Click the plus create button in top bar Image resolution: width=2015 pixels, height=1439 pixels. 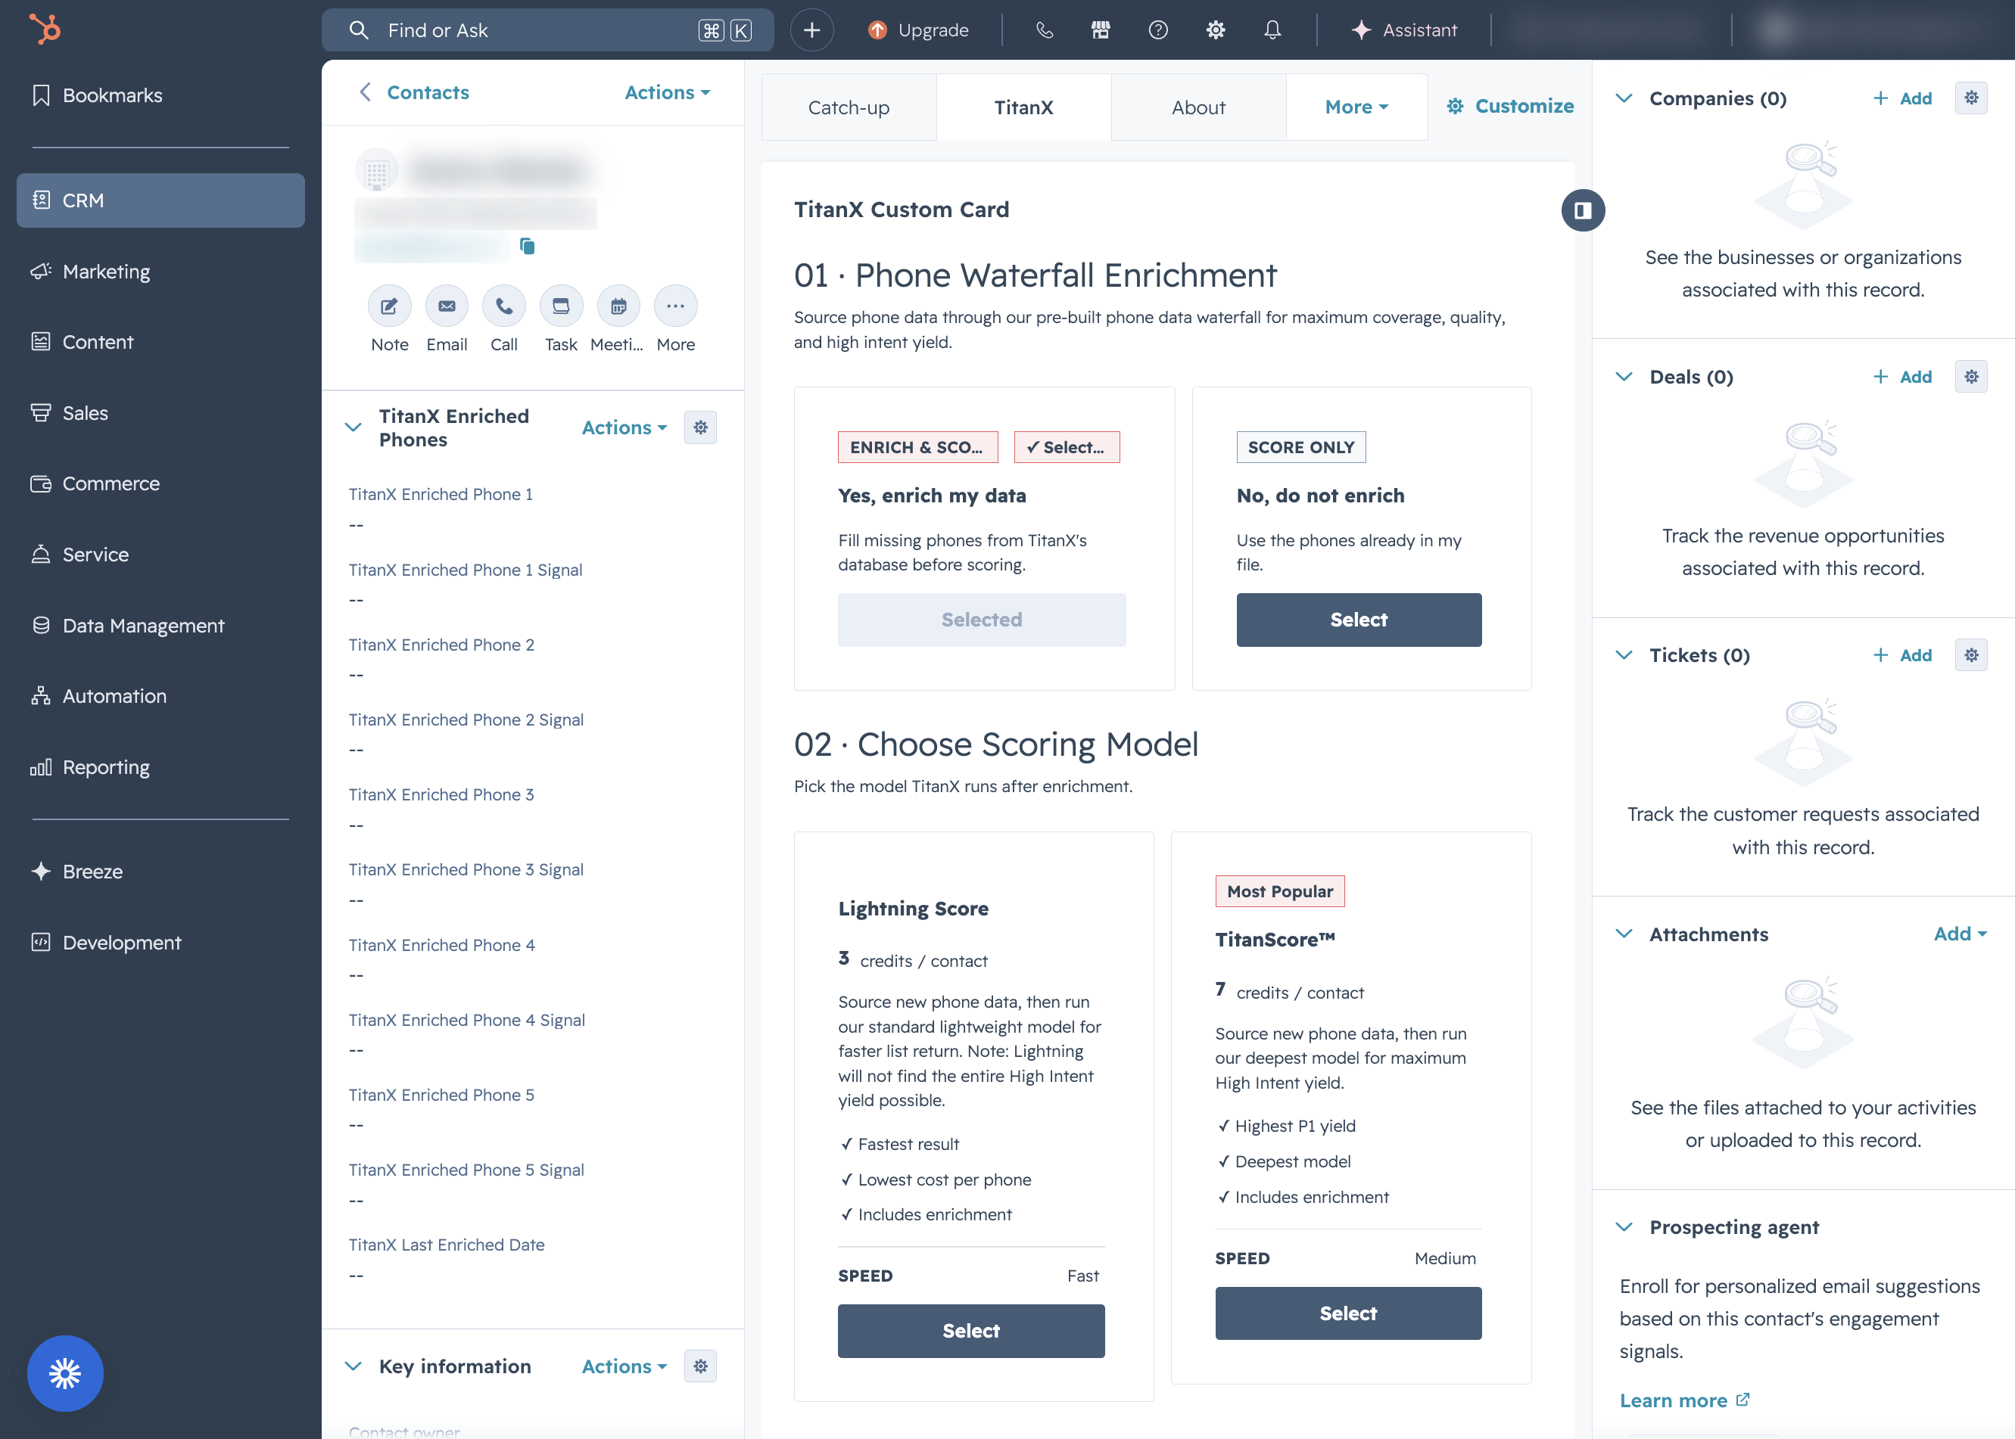coord(811,30)
